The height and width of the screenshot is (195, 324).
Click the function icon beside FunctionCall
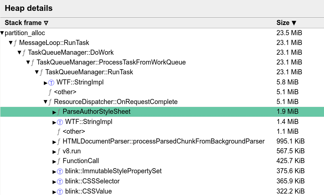click(x=59, y=161)
